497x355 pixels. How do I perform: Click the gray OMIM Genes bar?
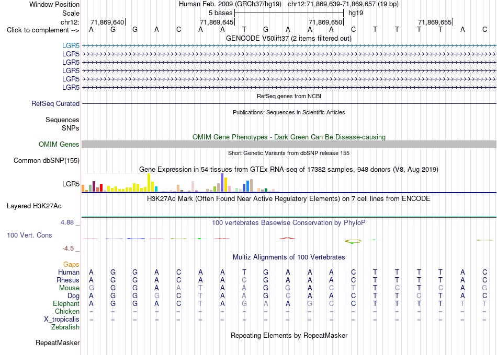pos(289,144)
